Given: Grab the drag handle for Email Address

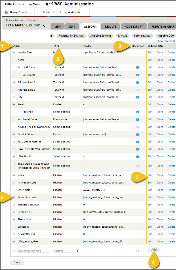Looking at the screenshot, I should point(14,134).
